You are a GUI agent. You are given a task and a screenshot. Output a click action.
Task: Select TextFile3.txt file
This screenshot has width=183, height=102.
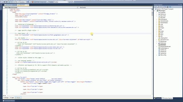click(x=163, y=53)
